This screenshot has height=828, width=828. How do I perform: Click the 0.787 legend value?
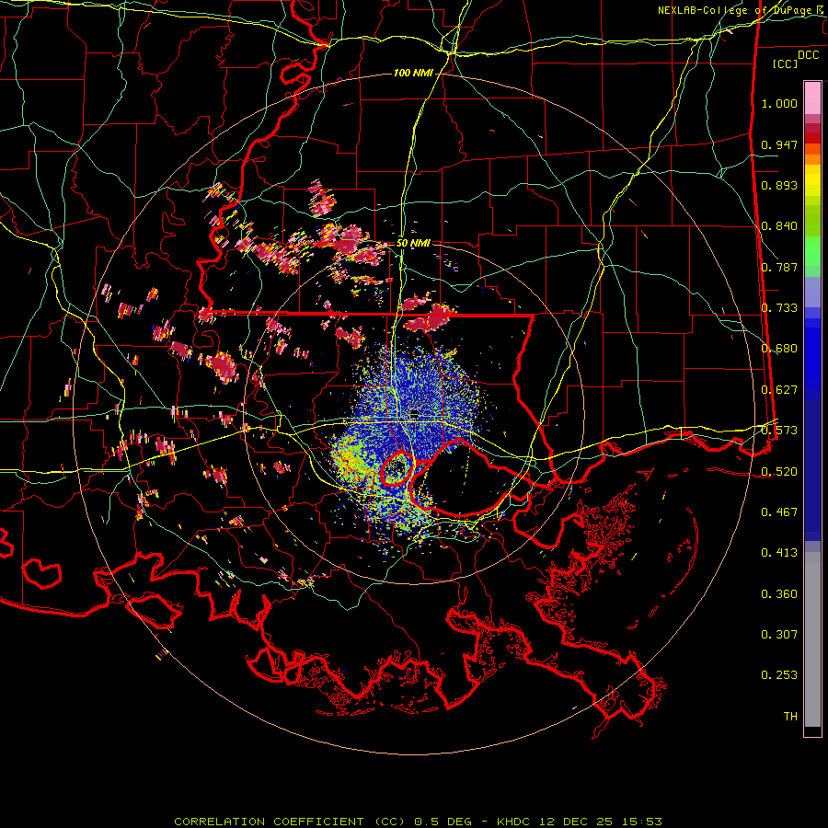(x=779, y=267)
